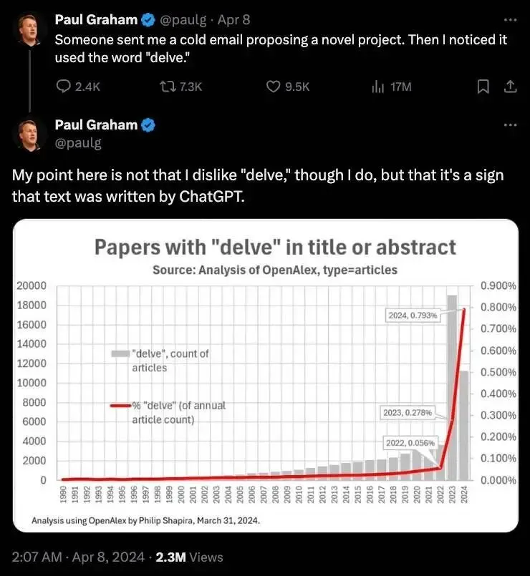The height and width of the screenshot is (576, 530).
Task: Click the 2:07 AM · Apr 8, 2024 timestamp
Action: [78, 557]
